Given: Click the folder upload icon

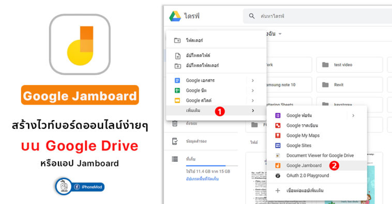Looking at the screenshot, I should click(177, 66).
